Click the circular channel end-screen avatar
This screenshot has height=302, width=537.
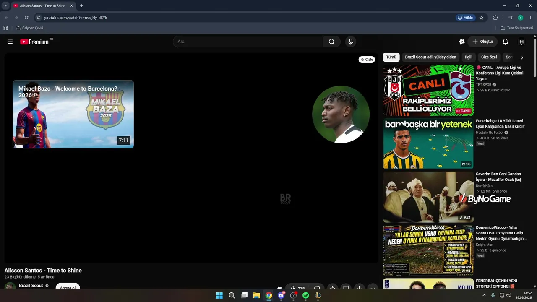(341, 115)
